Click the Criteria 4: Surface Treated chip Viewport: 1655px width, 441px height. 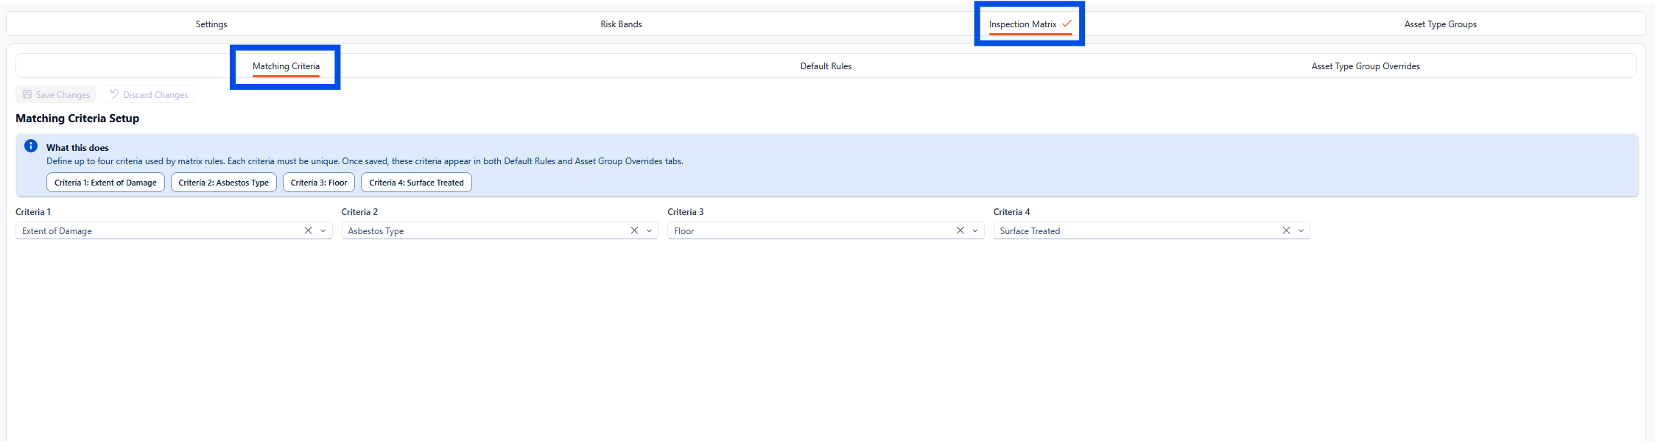click(416, 183)
